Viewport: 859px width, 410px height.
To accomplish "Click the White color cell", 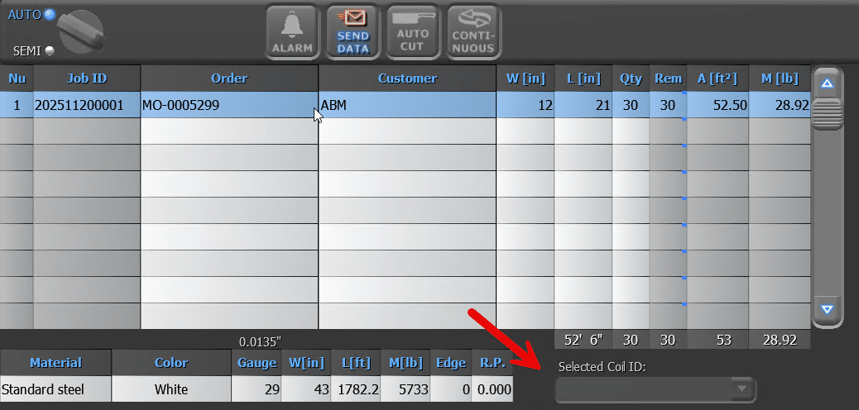I will click(171, 389).
